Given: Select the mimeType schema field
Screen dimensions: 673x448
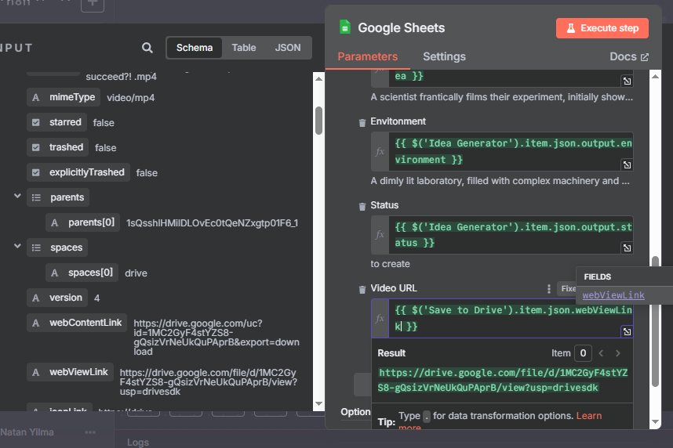Looking at the screenshot, I should [64, 97].
